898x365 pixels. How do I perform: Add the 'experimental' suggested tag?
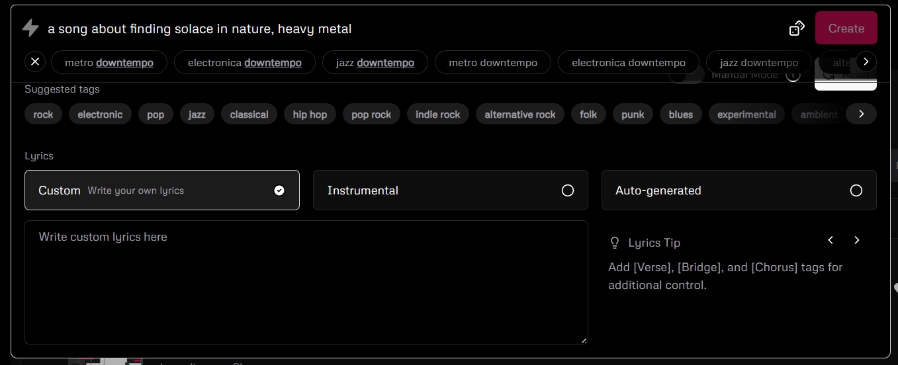(746, 114)
